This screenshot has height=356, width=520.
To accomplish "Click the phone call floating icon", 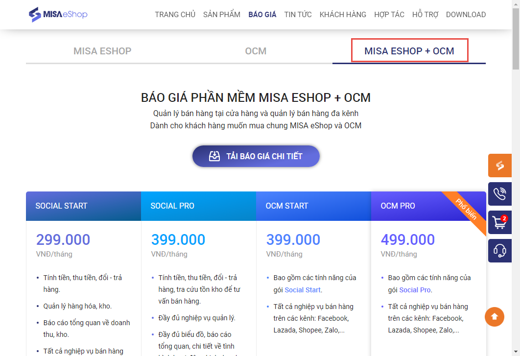I will 500,194.
